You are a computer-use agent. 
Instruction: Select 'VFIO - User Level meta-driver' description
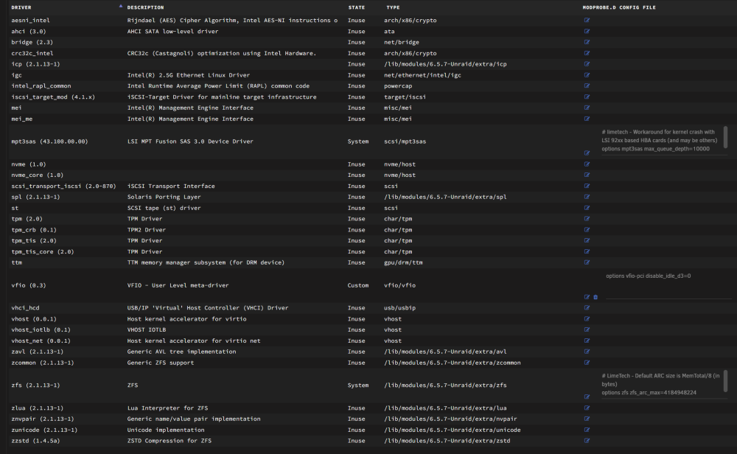click(178, 285)
